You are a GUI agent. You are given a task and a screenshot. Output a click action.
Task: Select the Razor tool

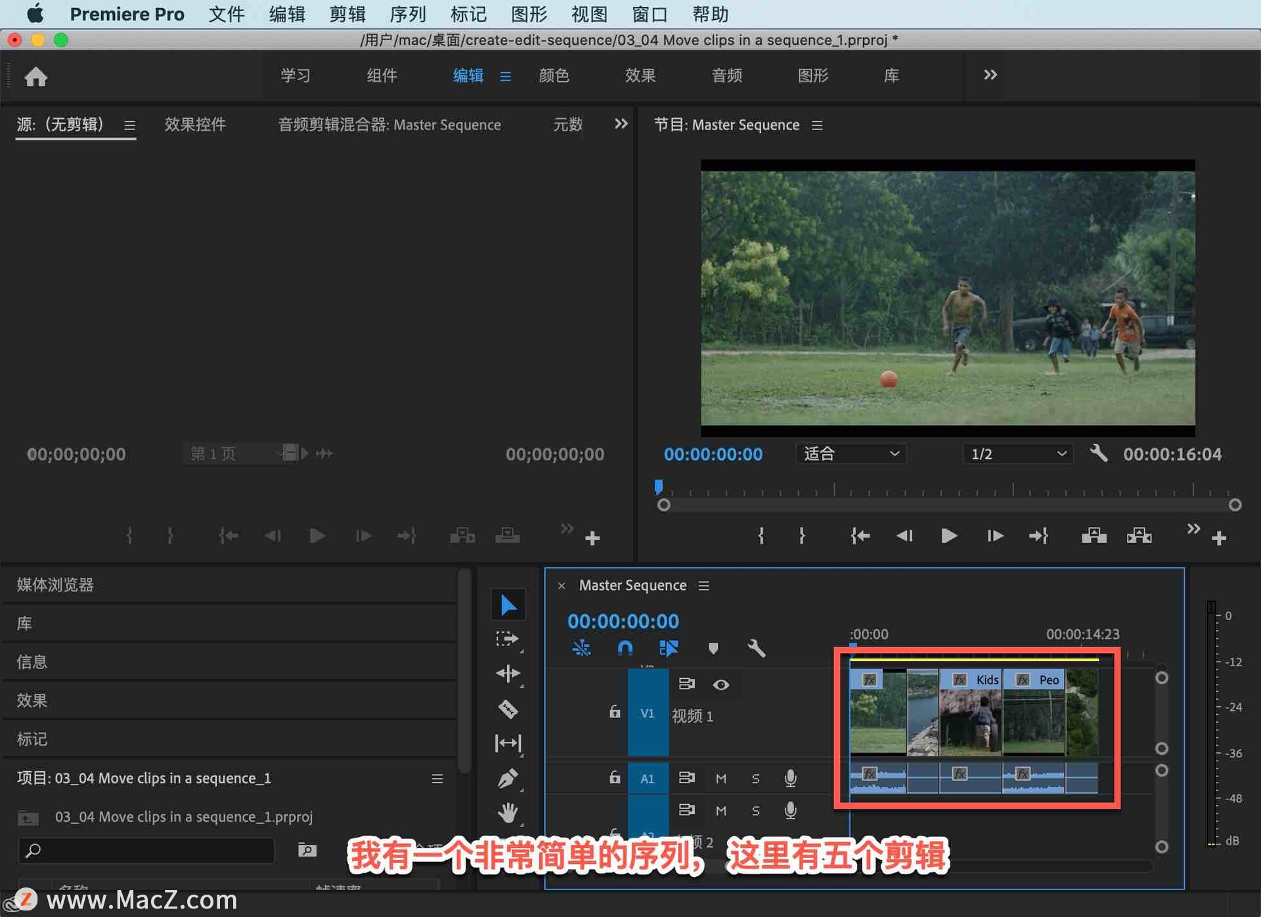pos(508,709)
